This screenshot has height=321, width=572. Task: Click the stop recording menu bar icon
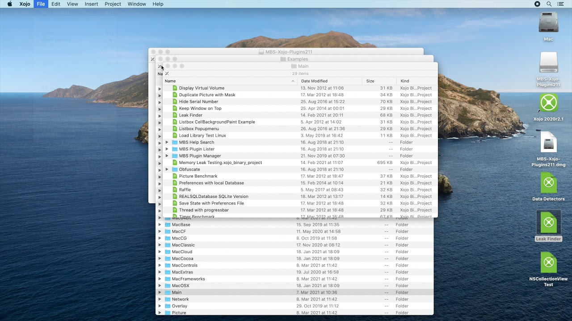tap(537, 4)
